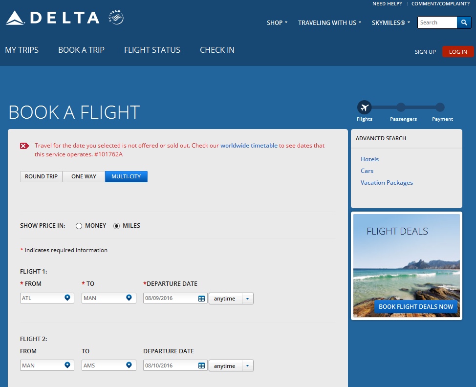Click the Delta logo

[x=53, y=19]
